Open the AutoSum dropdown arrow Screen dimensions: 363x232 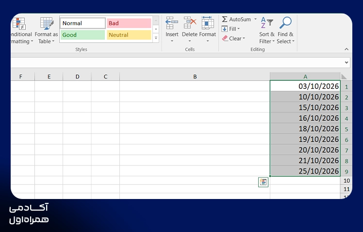(255, 19)
